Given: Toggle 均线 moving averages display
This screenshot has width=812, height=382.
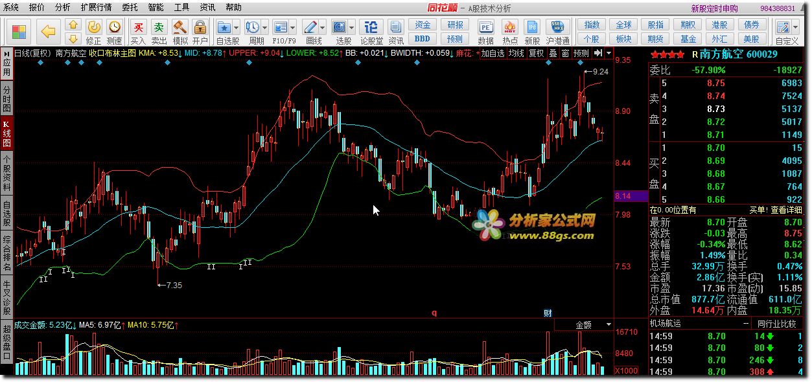Looking at the screenshot, I should pyautogui.click(x=516, y=53).
